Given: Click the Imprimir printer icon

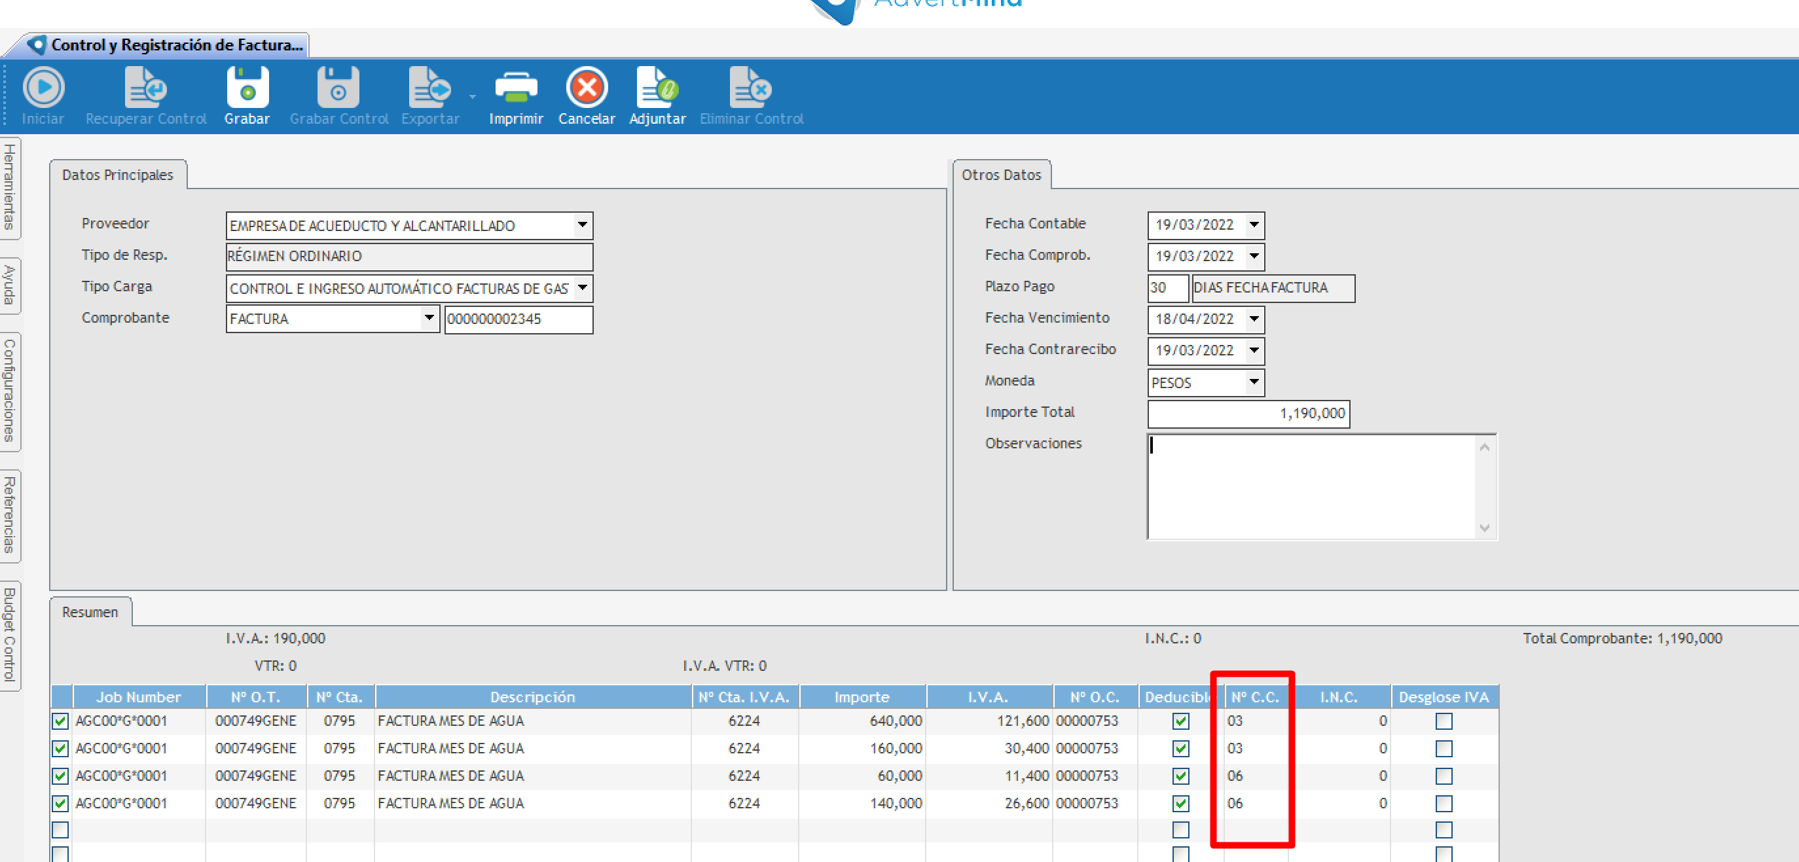Looking at the screenshot, I should (515, 88).
